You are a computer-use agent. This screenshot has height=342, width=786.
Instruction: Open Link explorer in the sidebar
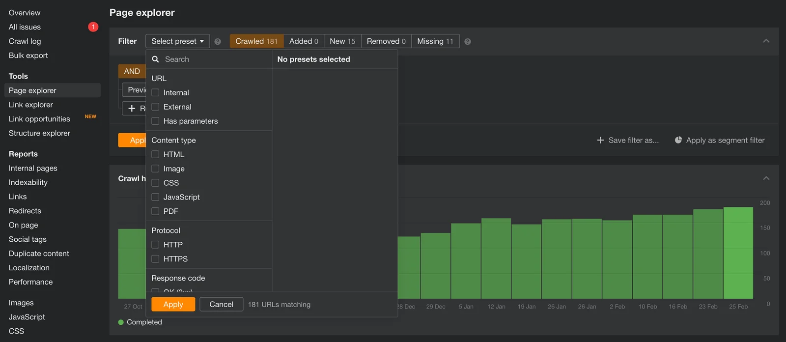pyautogui.click(x=31, y=105)
